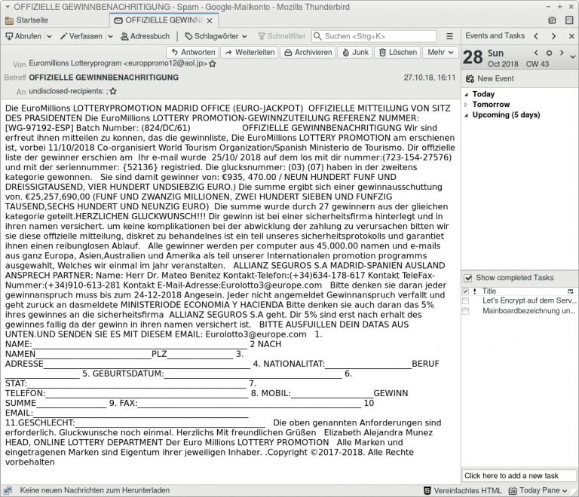Click the date 28 in mini calendar
The width and height of the screenshot is (579, 497).
coord(473,57)
